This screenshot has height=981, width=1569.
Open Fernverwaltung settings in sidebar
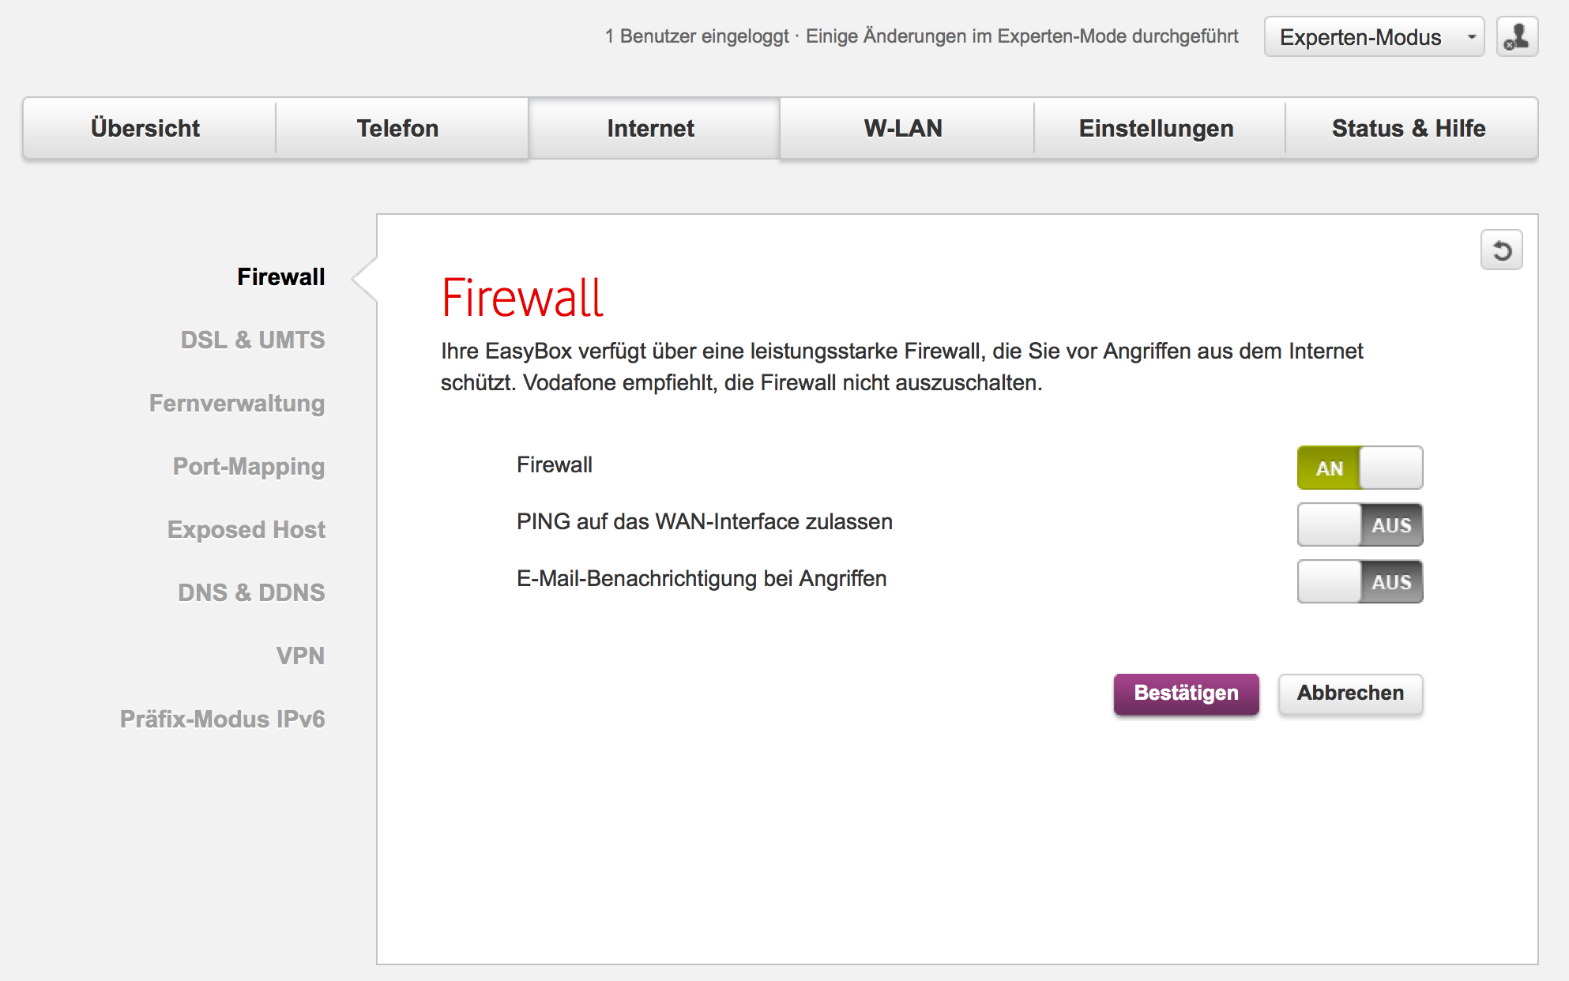coord(237,403)
